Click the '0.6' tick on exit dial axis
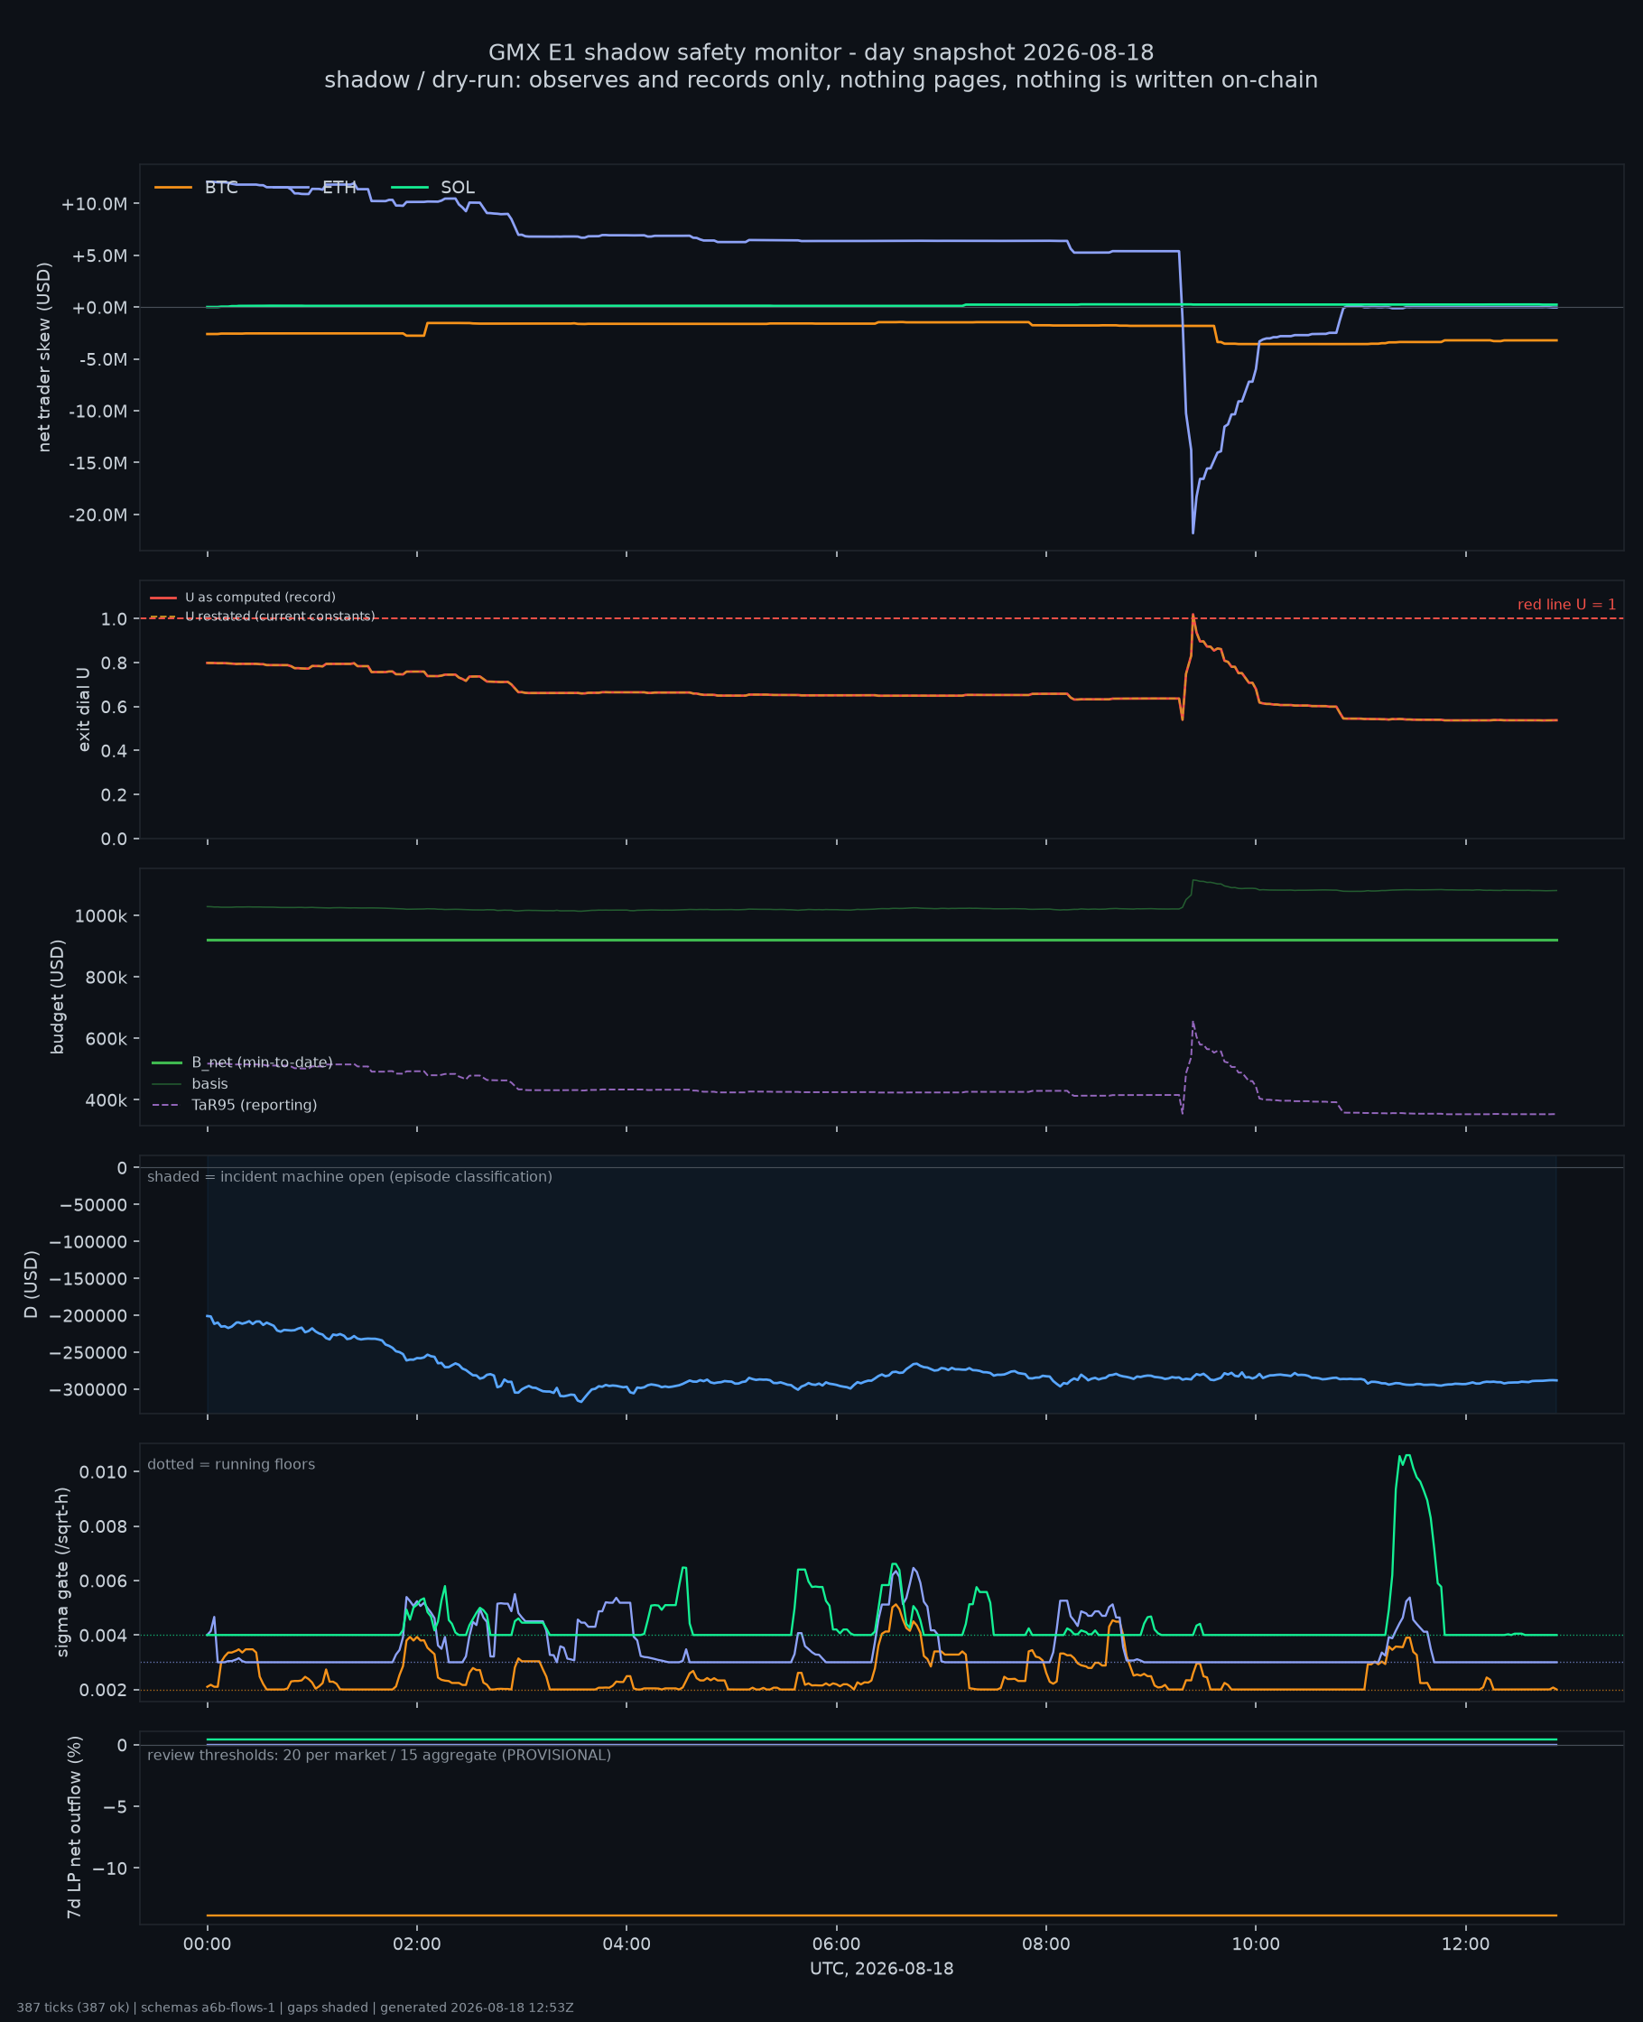Viewport: 1643px width, 2022px height. [x=115, y=707]
